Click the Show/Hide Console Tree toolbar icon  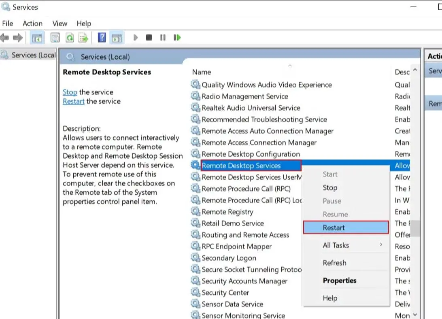tap(37, 38)
